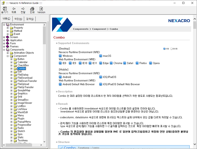Click the Structure section heading

[x=64, y=142]
